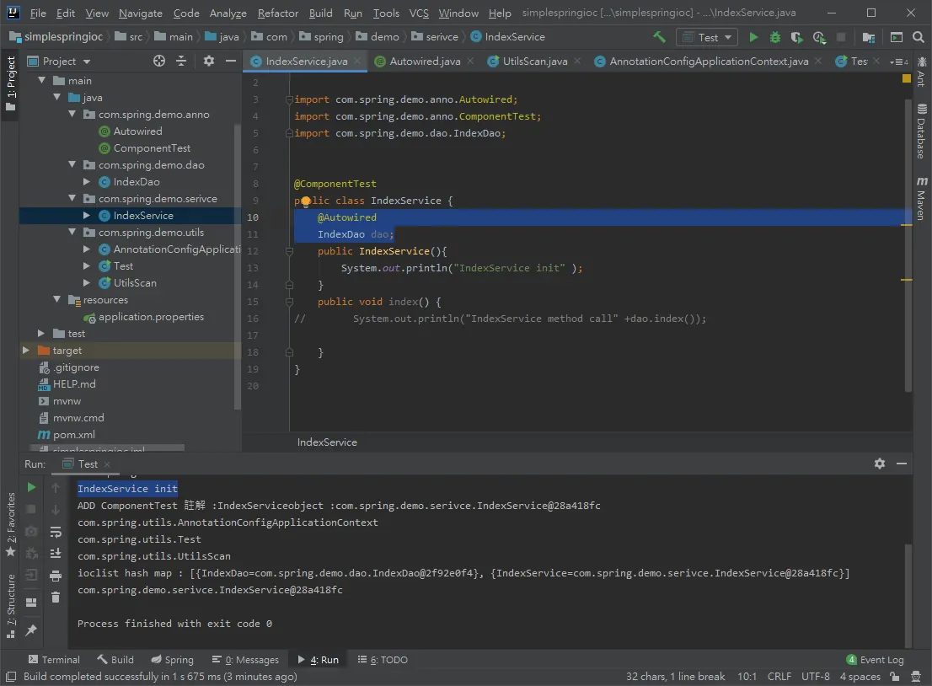This screenshot has height=686, width=932.
Task: Switch to the UtilsScan.java editor tab
Action: click(534, 62)
